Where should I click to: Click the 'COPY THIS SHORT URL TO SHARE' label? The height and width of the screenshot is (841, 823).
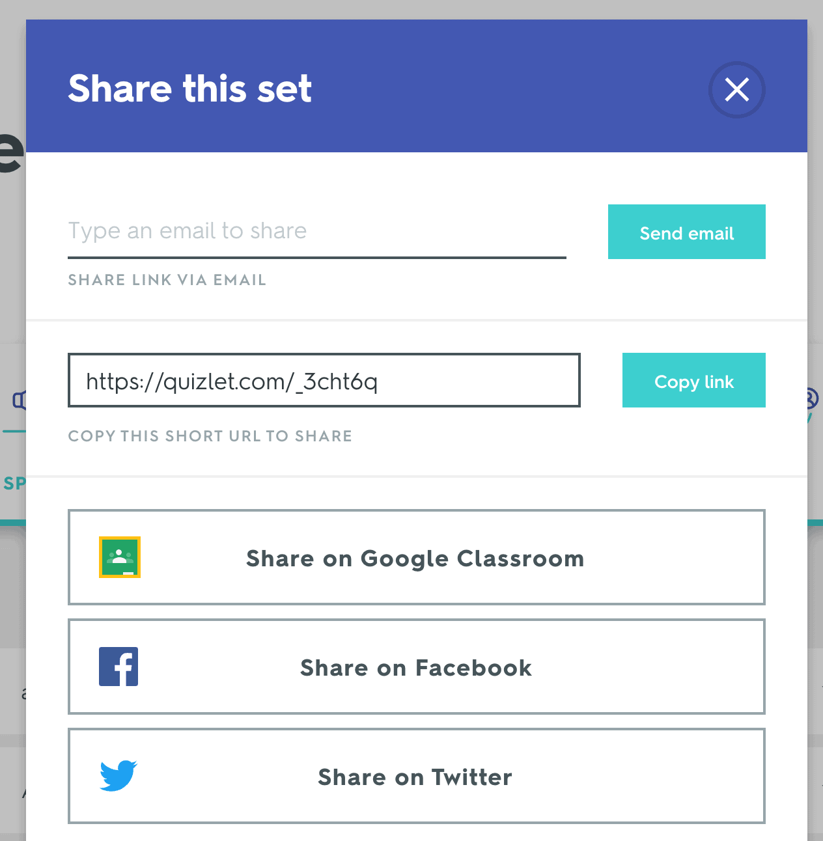pyautogui.click(x=210, y=436)
